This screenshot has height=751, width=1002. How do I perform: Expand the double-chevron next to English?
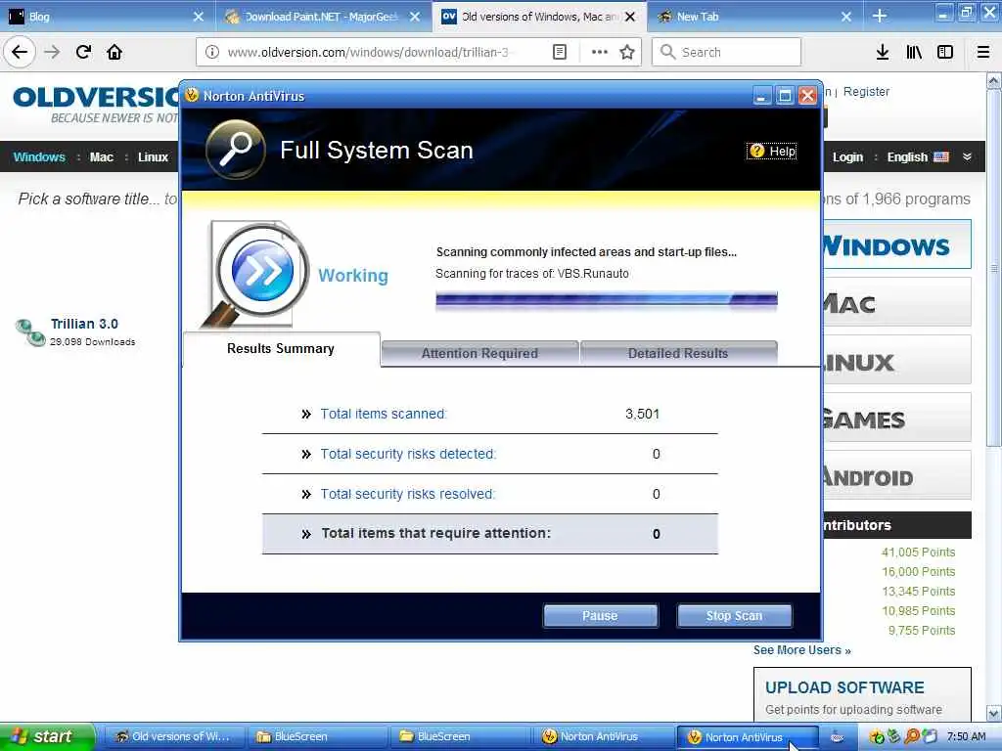click(967, 157)
